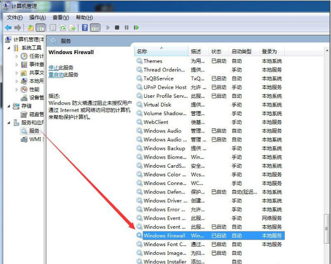Select the Windows Error ... service row

[210, 209]
